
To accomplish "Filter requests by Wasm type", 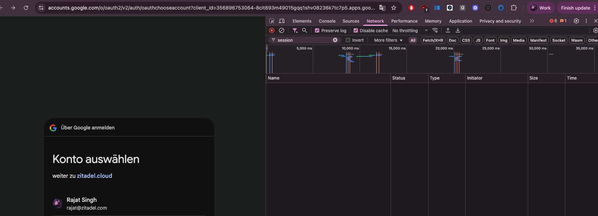I will coord(577,40).
